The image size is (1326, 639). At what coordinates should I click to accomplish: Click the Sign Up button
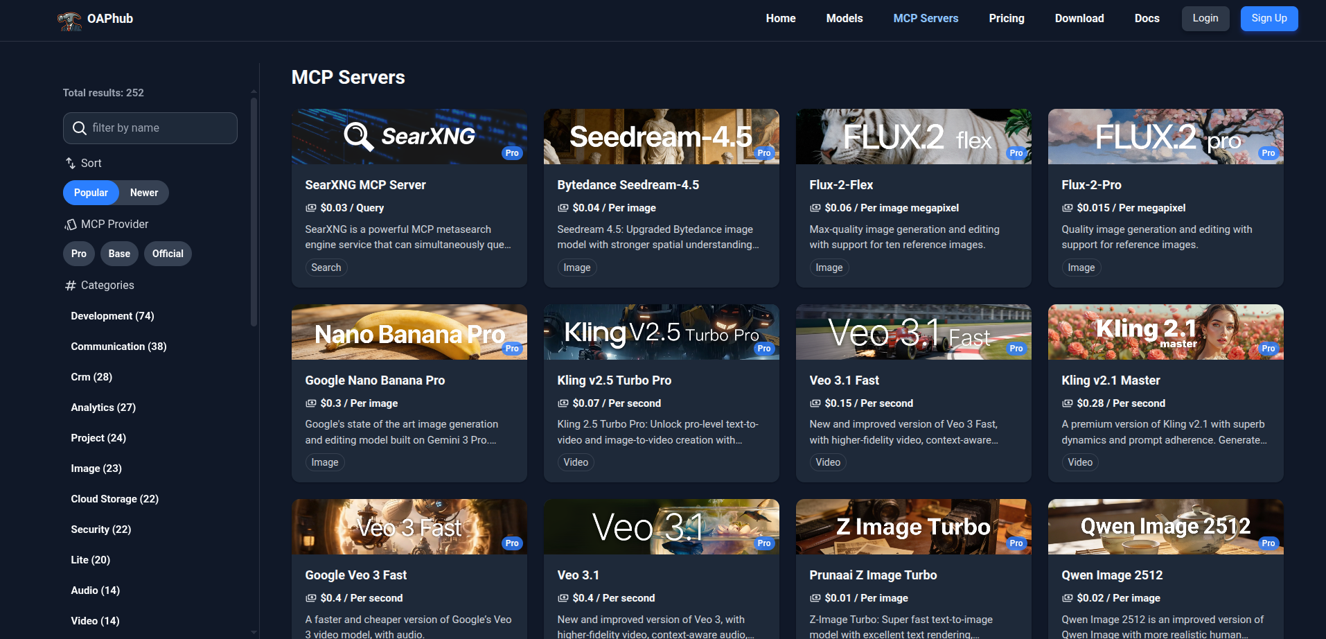(1268, 18)
